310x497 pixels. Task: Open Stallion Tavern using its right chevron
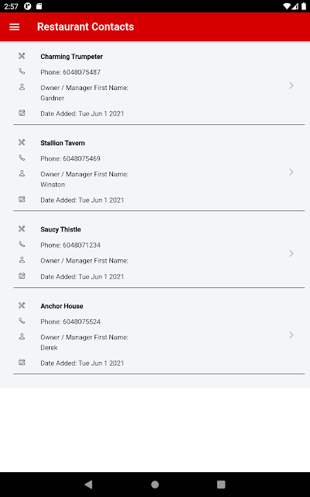[x=291, y=172]
